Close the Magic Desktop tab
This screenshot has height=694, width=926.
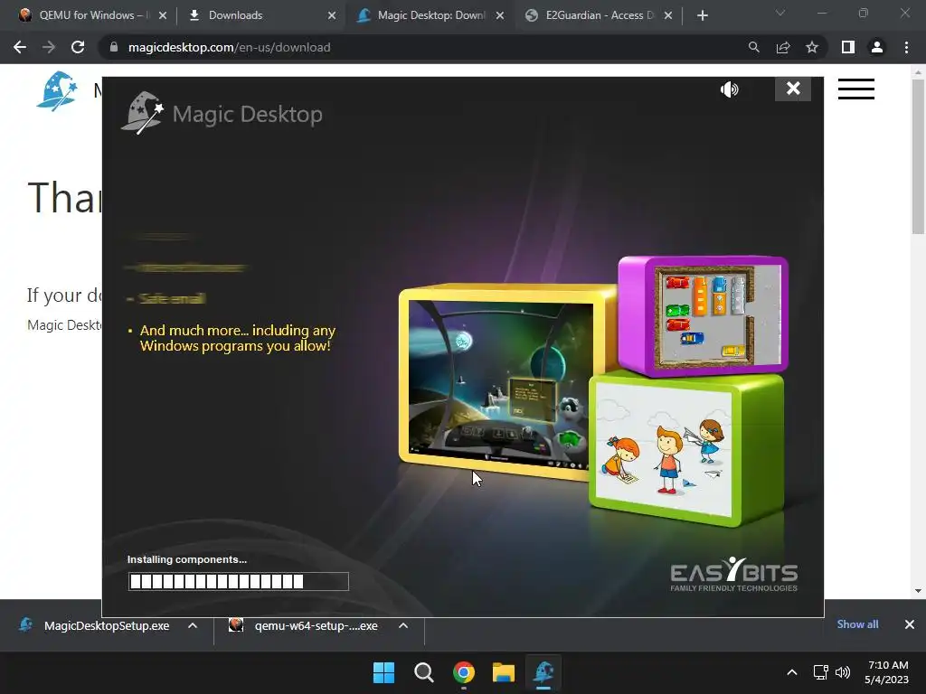coord(499,15)
